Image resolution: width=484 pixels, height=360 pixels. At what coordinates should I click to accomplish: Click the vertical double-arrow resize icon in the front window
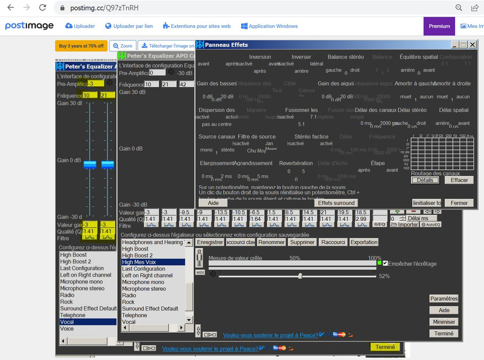pos(199,331)
